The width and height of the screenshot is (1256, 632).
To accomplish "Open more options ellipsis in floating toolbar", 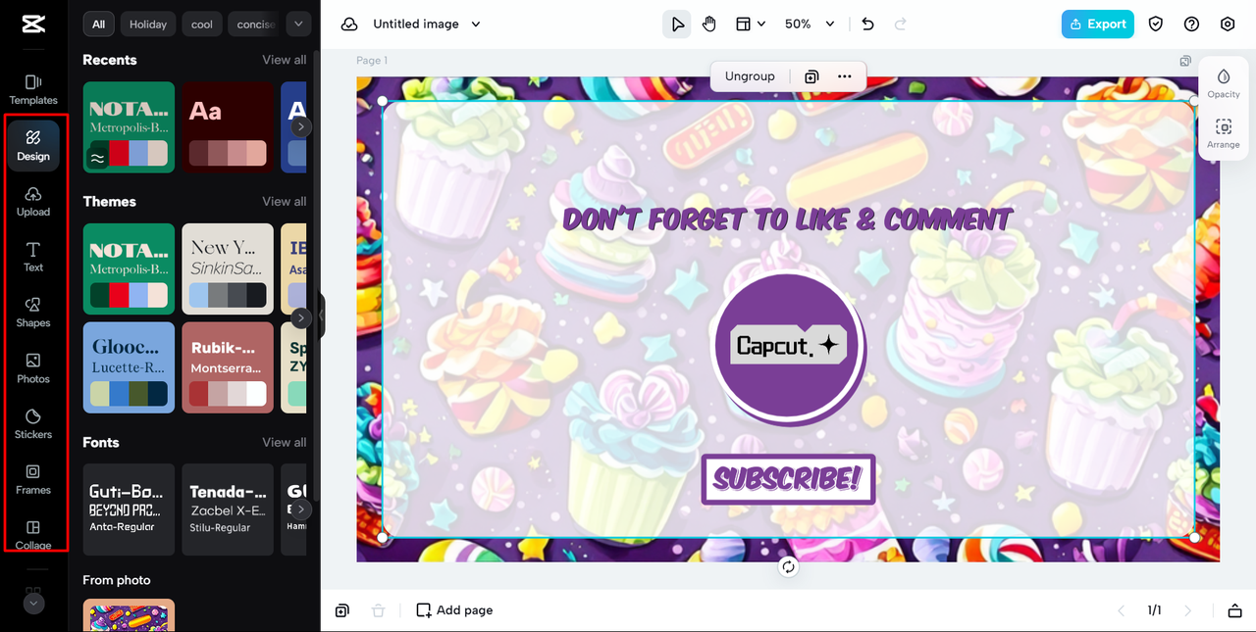I will pyautogui.click(x=845, y=76).
